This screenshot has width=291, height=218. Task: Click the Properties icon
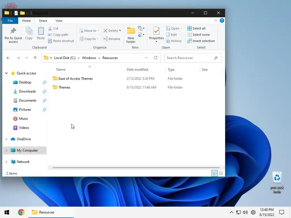click(157, 31)
